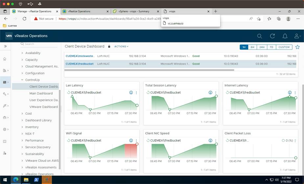Open the browser Collections icon

pyautogui.click(x=279, y=19)
